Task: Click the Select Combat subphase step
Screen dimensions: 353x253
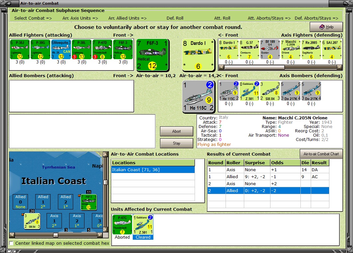Action: click(33, 18)
